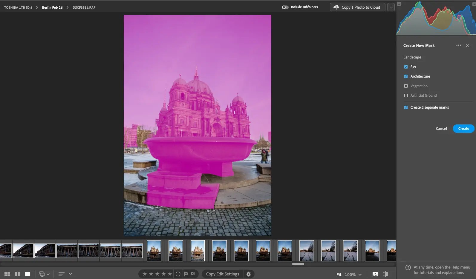
Task: Toggle the left histogram clipping indicator
Action: pyautogui.click(x=399, y=4)
